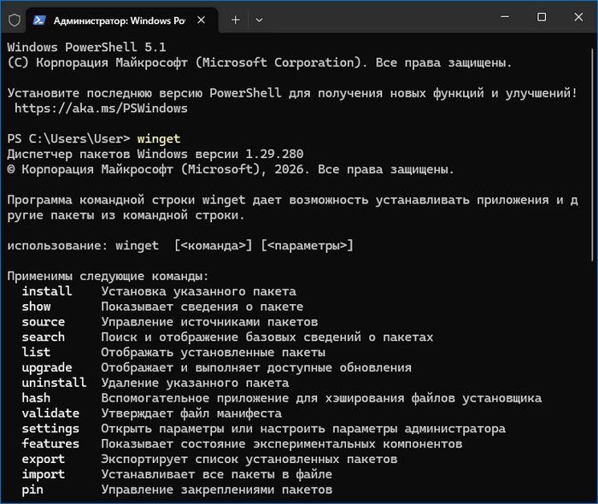Click description 'Показывает сведения о пакете'

pos(202,307)
